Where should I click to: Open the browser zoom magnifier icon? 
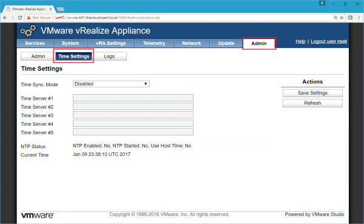(335, 18)
